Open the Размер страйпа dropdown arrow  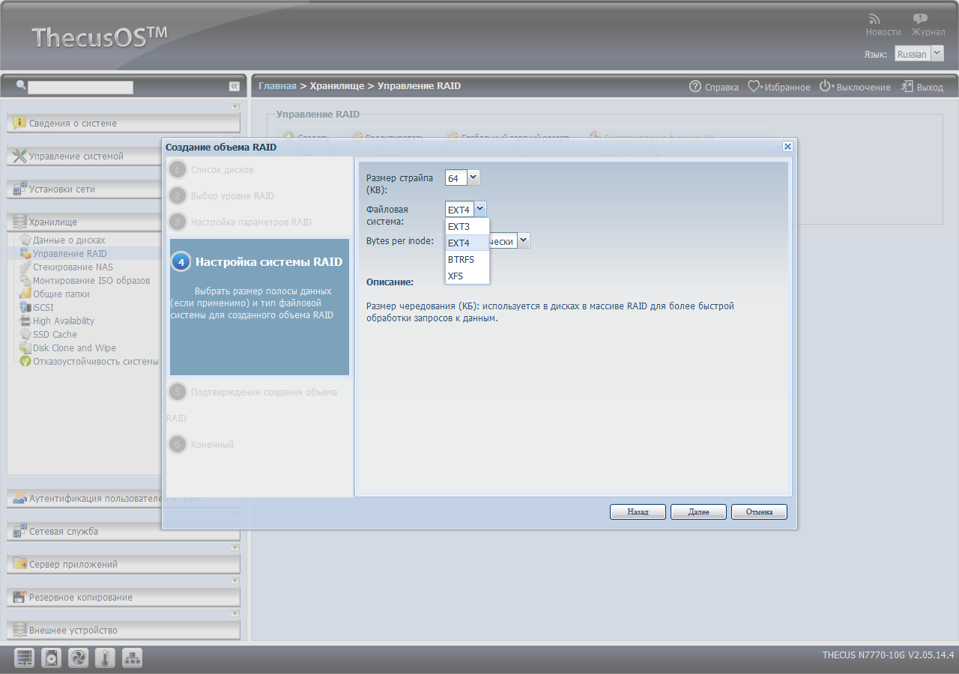point(474,177)
